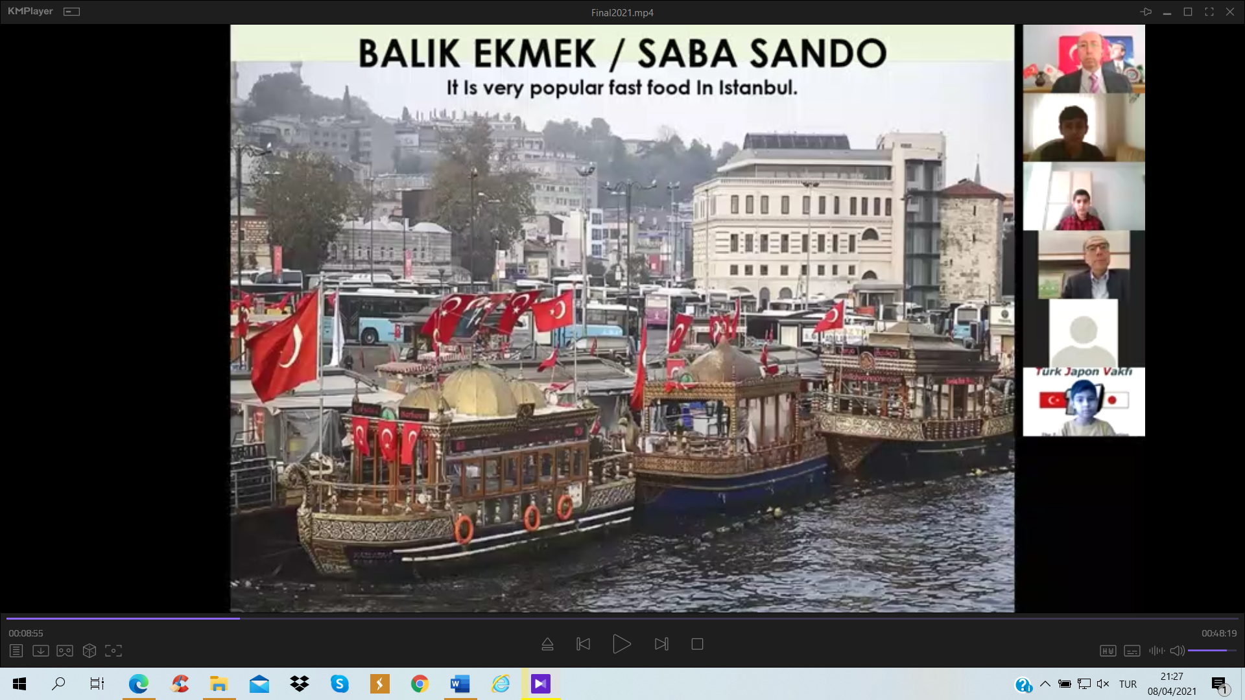1245x700 pixels.
Task: Expand hidden system tray icons
Action: [1045, 684]
